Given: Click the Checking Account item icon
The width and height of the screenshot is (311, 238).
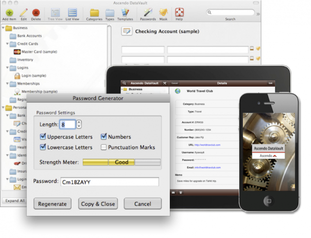Looking at the screenshot, I should coord(127,31).
